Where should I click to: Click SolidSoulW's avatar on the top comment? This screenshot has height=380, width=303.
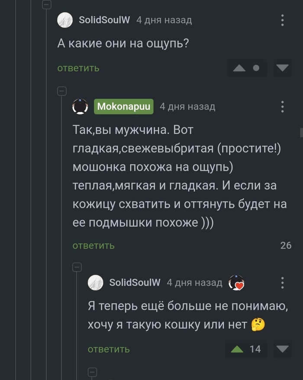65,20
